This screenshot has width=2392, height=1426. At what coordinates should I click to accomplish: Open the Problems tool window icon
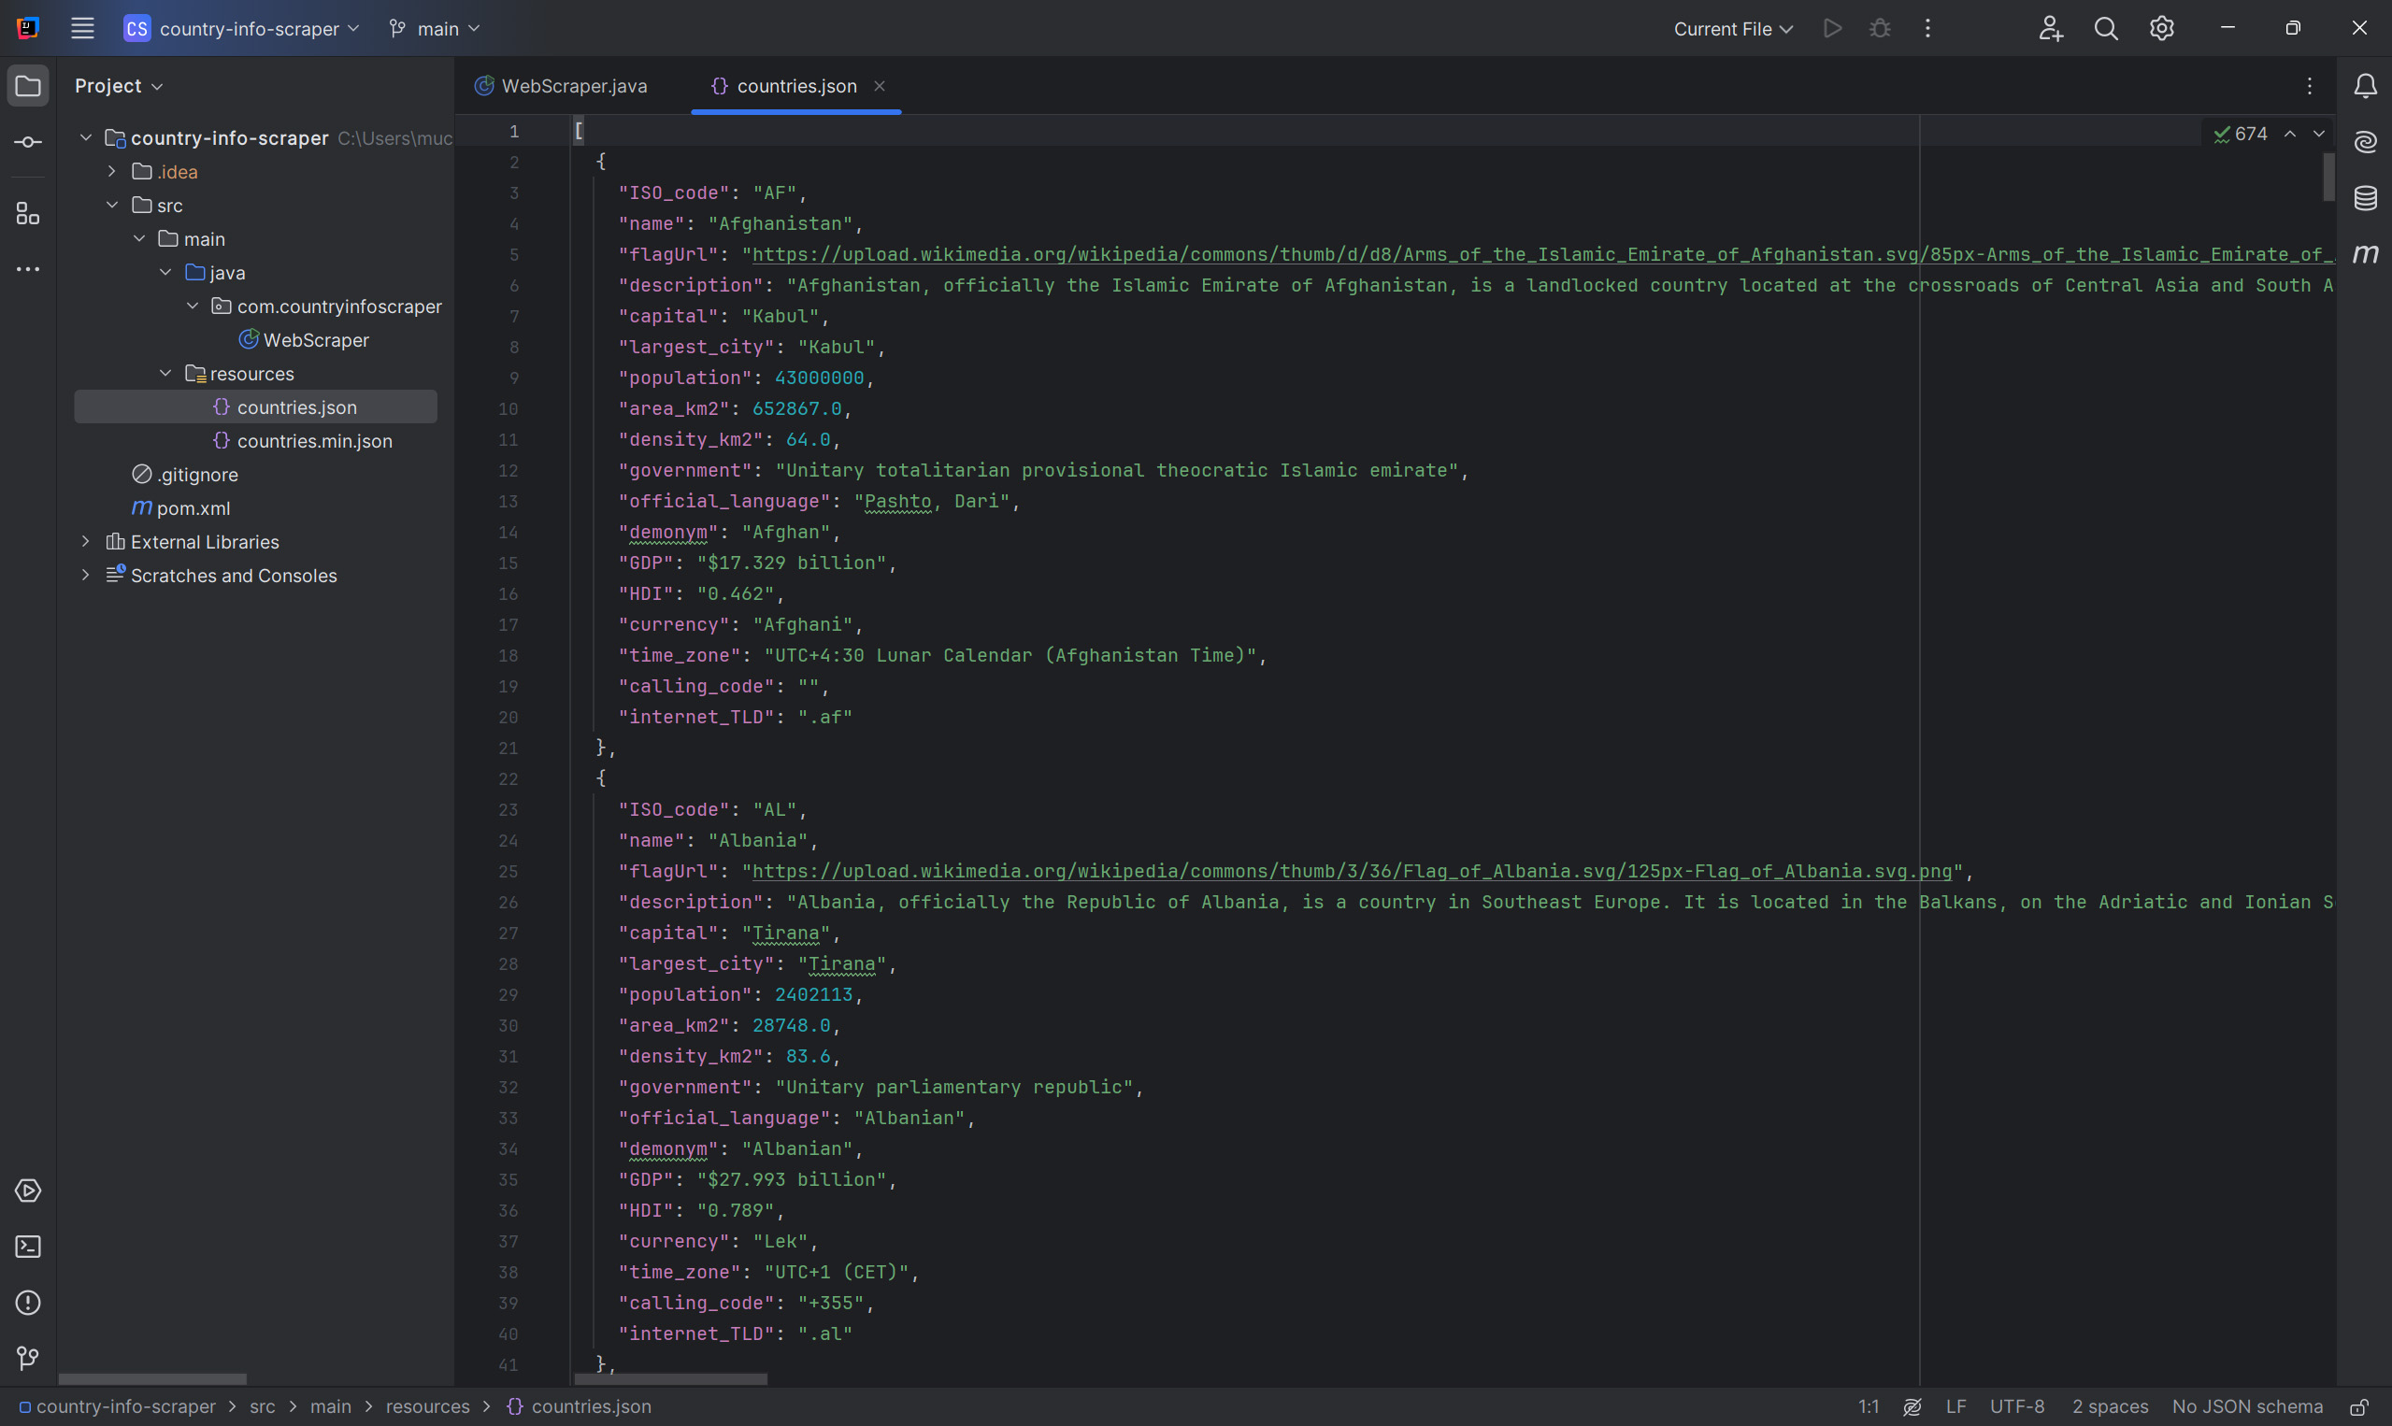click(x=28, y=1303)
